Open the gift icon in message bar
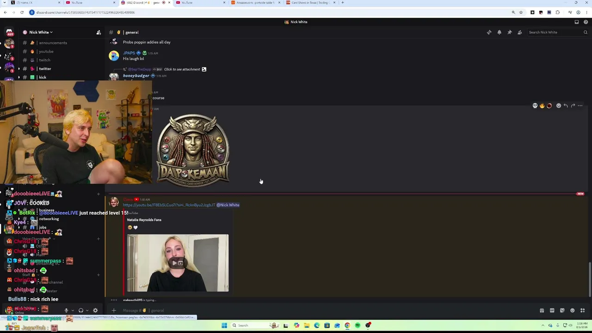Screen dimensions: 592x333 pyautogui.click(x=542, y=311)
